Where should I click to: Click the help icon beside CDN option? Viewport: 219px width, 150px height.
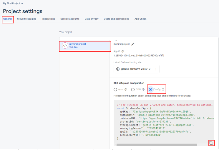(143, 89)
